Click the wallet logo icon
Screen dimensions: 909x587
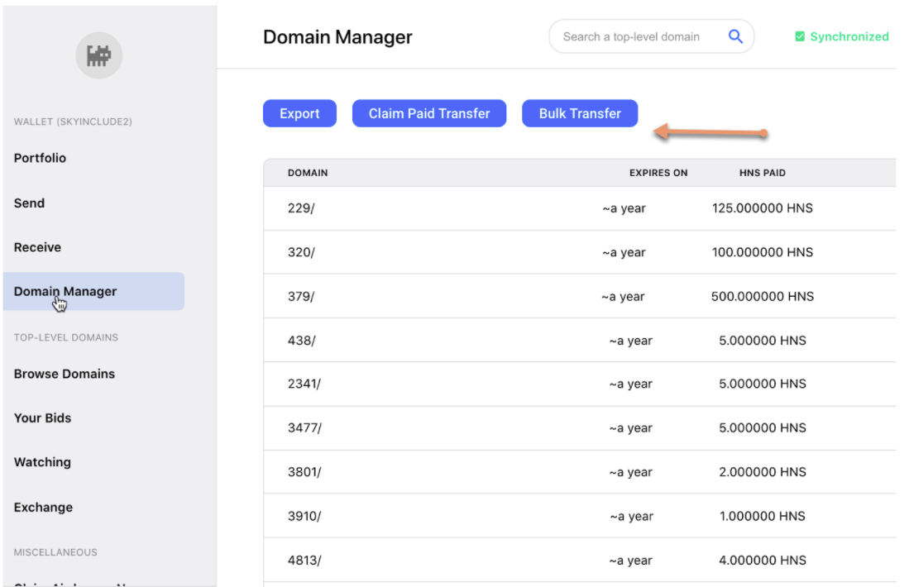point(98,55)
